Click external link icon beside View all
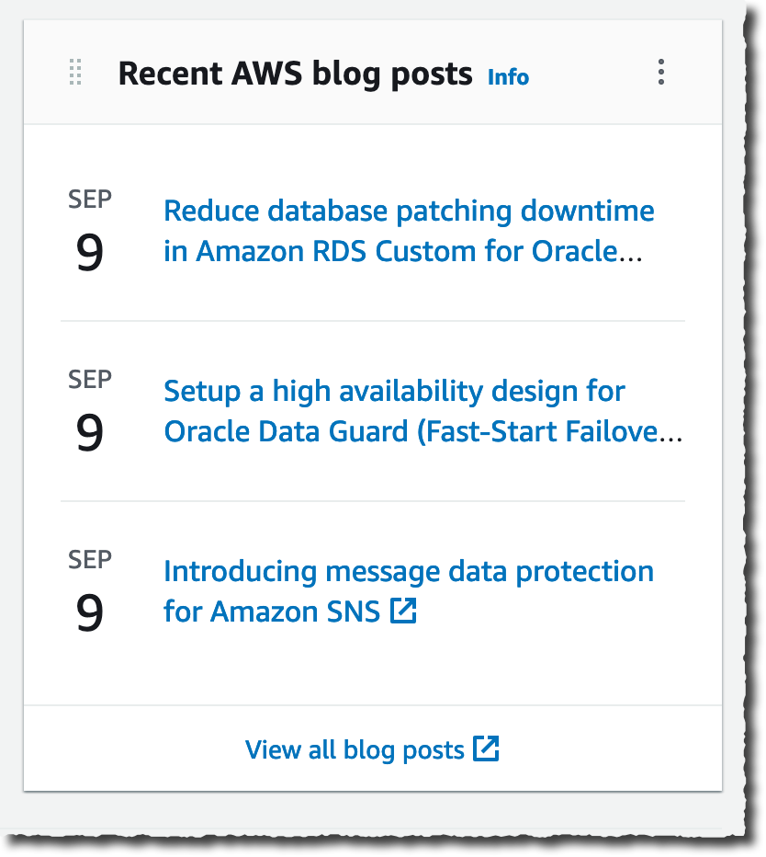 [486, 748]
